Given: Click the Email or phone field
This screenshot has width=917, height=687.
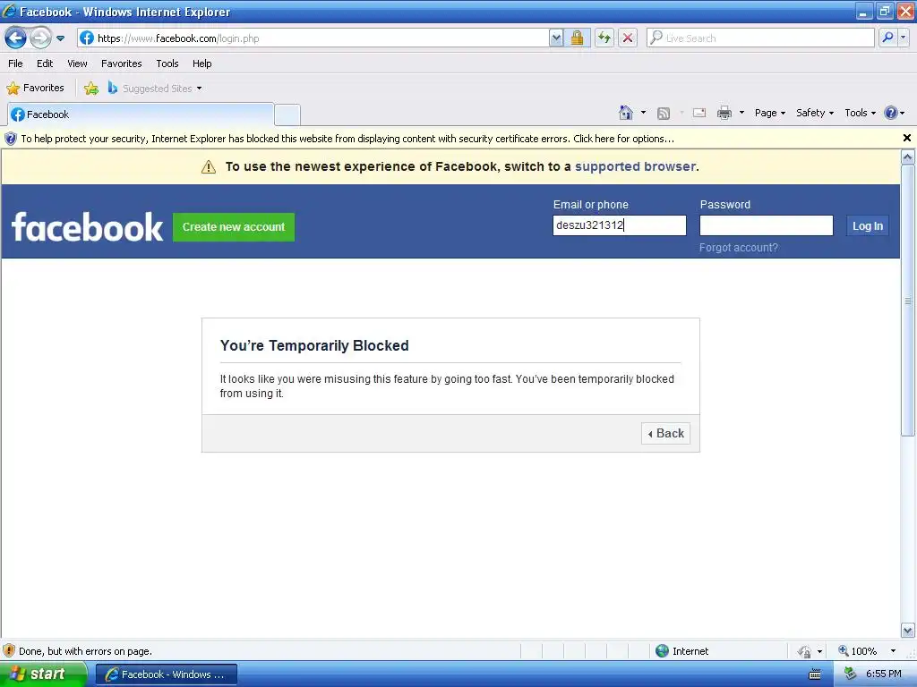Looking at the screenshot, I should point(620,225).
